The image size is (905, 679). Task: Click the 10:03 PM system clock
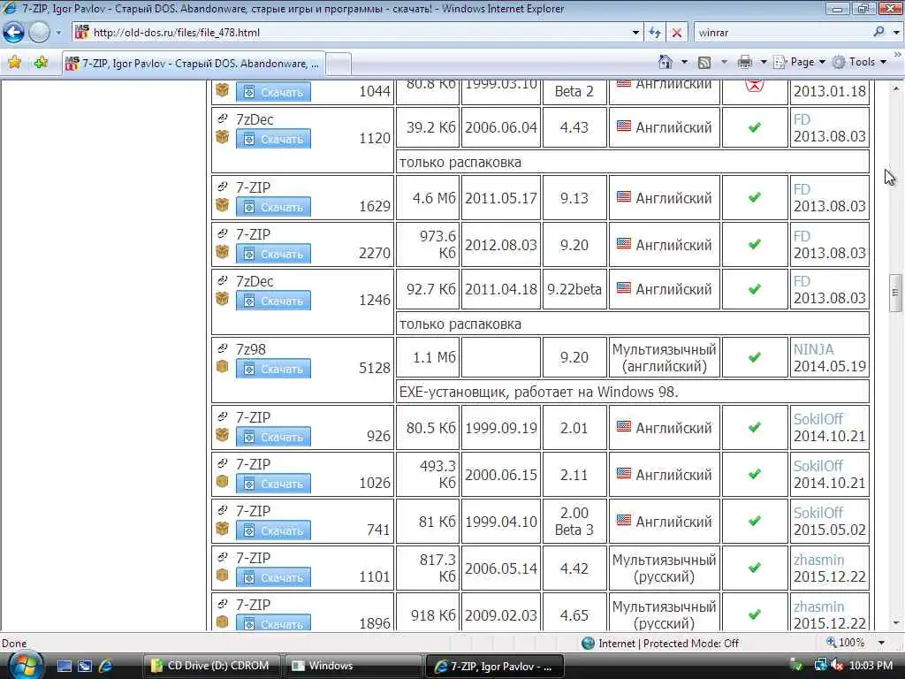coord(871,666)
